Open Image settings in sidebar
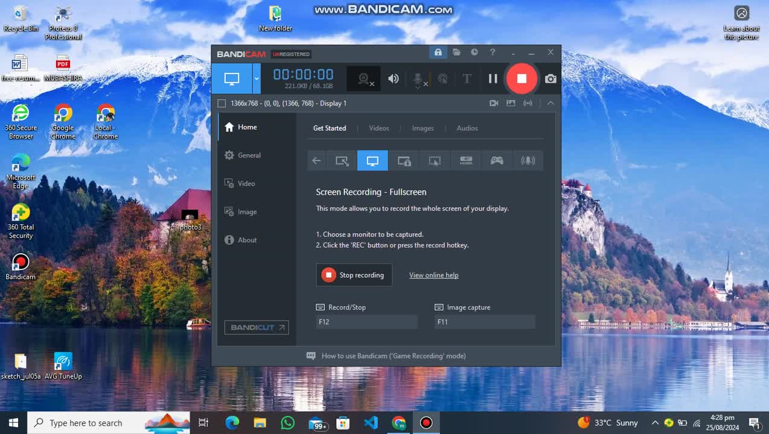This screenshot has width=769, height=434. [x=257, y=212]
